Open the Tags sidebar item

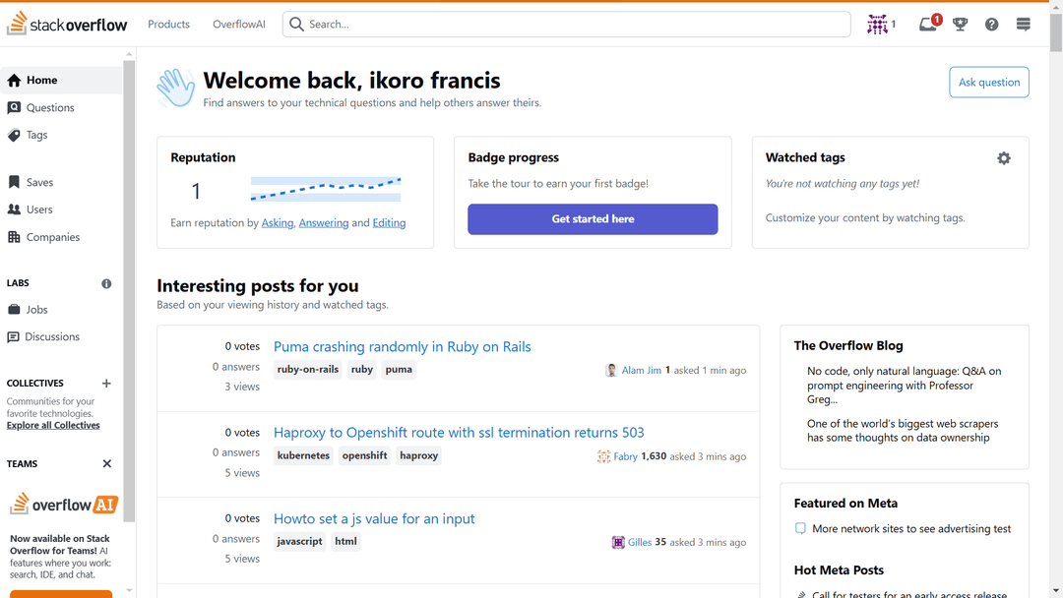coord(37,136)
